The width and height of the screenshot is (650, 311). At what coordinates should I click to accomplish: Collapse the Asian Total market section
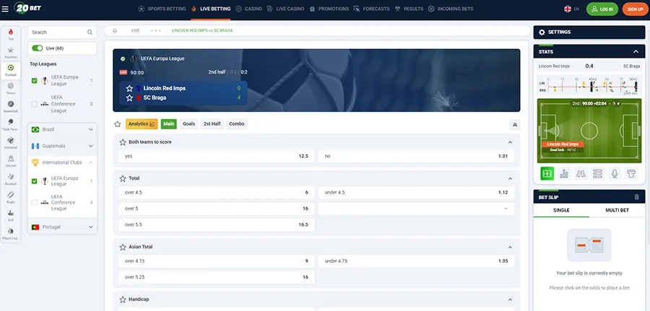[x=511, y=247]
